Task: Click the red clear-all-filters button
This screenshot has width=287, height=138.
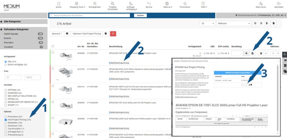Action: click(113, 34)
